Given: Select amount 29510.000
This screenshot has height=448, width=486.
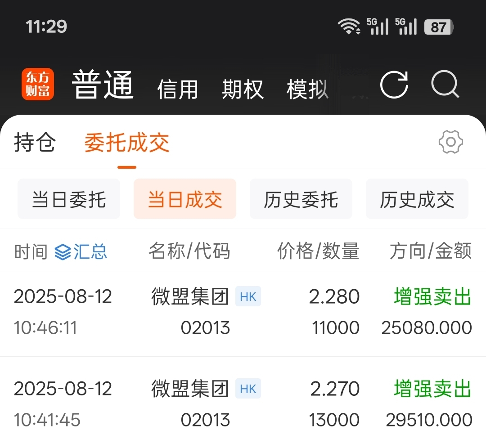Looking at the screenshot, I should (429, 420).
